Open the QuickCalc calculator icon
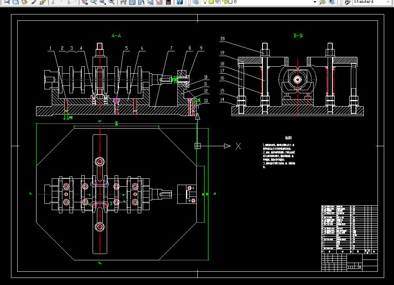Image resolution: width=394 pixels, height=285 pixels. tap(168, 2)
